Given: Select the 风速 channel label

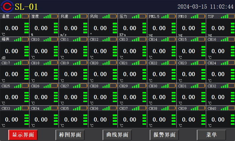Looking at the screenshot, I should point(64,16).
